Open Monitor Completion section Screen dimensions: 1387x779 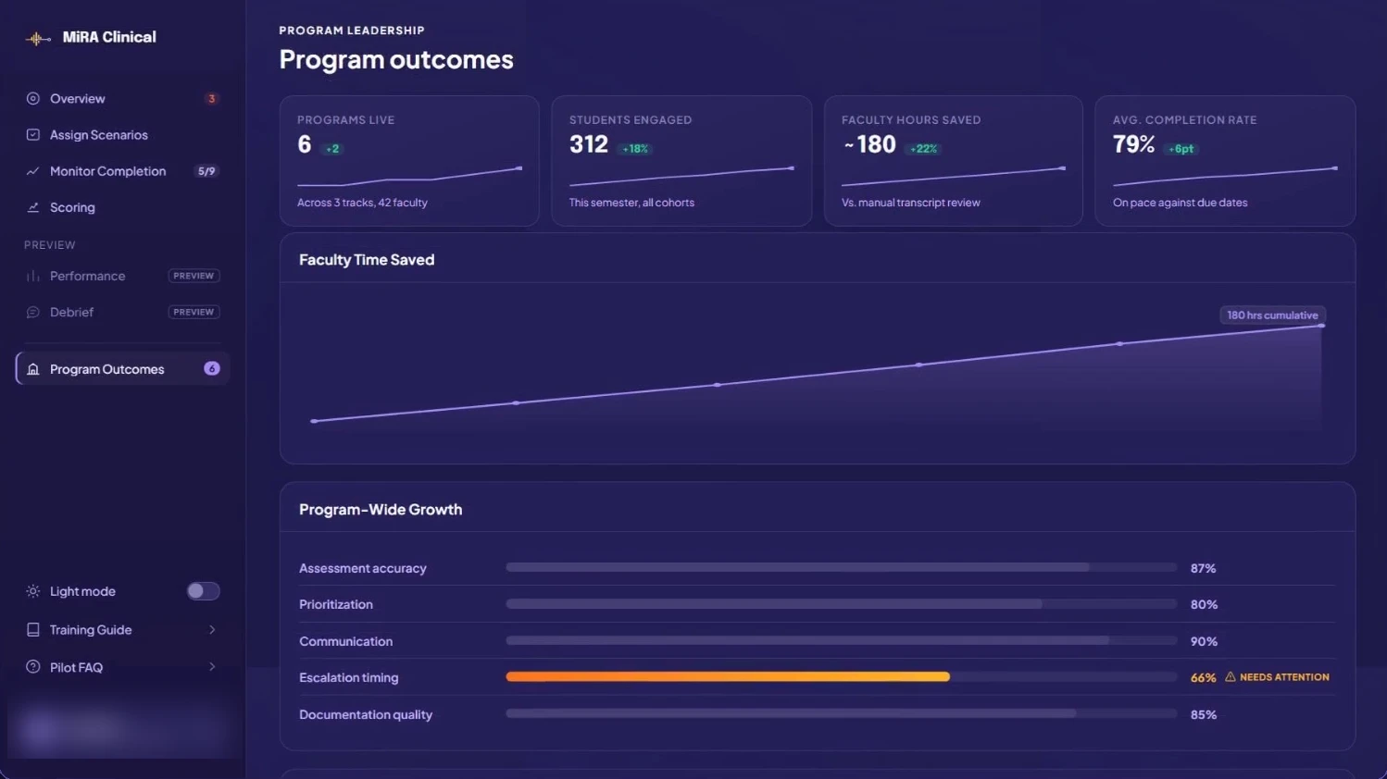[122, 171]
